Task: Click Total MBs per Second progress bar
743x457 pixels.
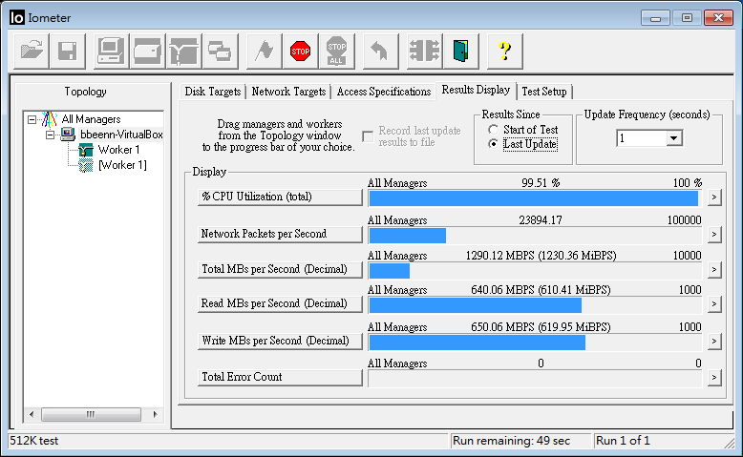Action: point(535,270)
